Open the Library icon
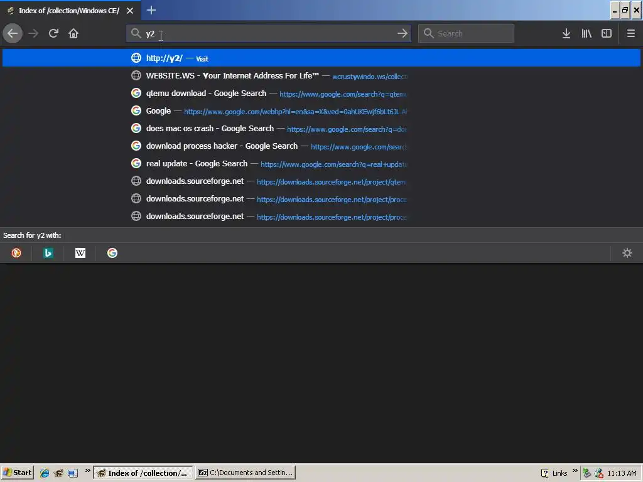 586,33
